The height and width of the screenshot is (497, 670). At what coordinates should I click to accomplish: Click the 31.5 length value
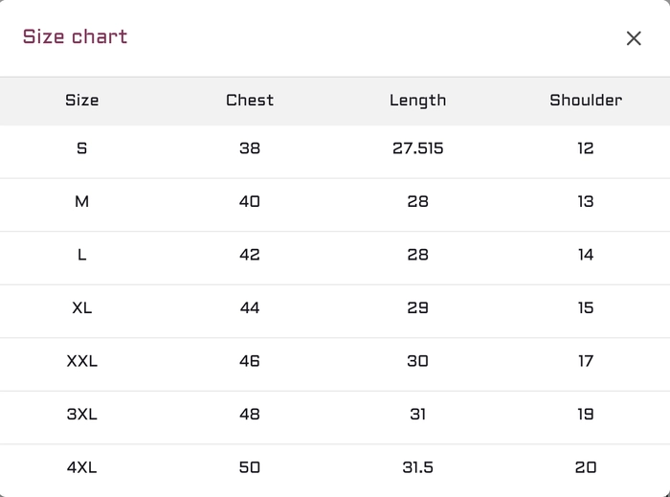(418, 467)
